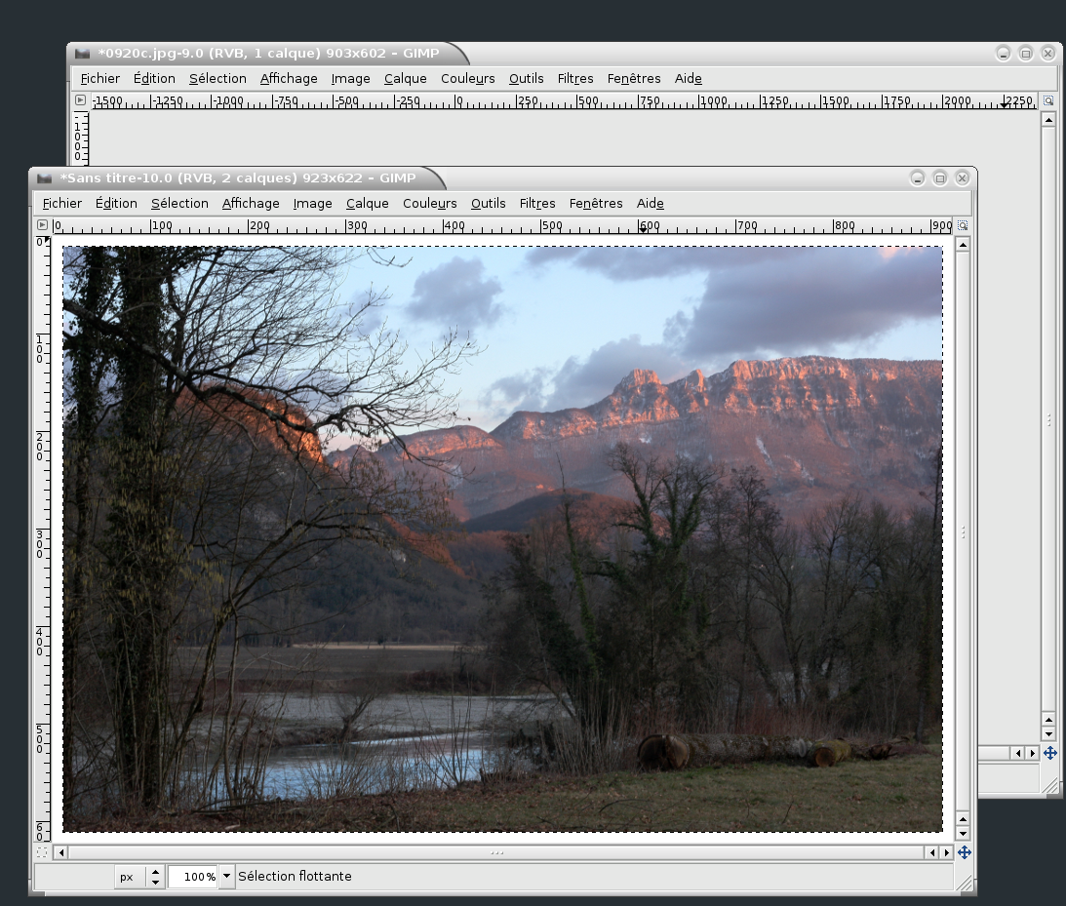Click scroll up arrow in Sans titre vertical scrollbar
The height and width of the screenshot is (906, 1066).
click(x=963, y=245)
